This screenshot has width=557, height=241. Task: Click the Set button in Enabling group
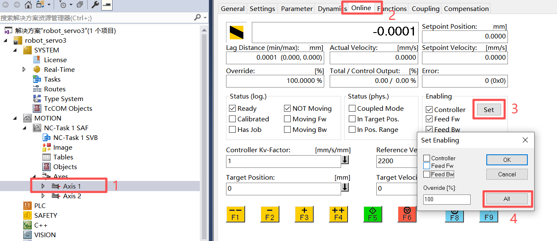point(489,110)
